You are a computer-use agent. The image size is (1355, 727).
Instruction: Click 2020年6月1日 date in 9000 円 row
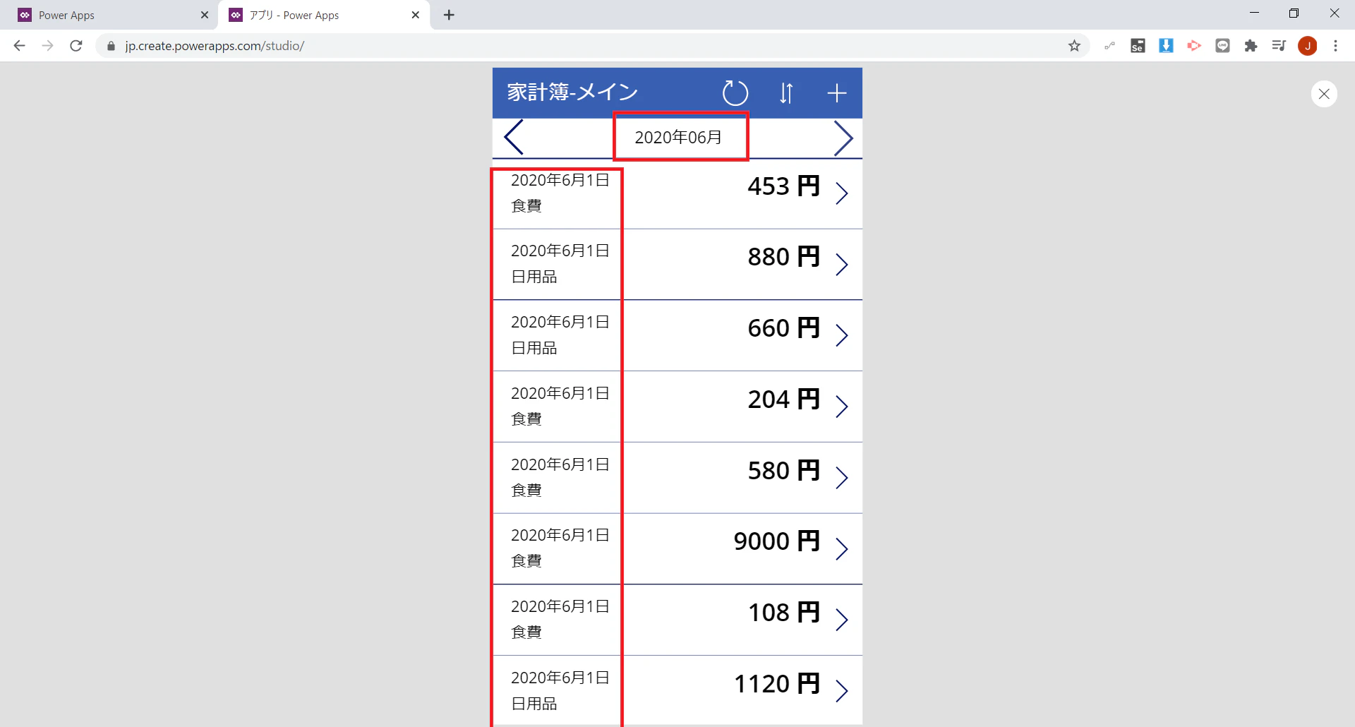tap(560, 536)
